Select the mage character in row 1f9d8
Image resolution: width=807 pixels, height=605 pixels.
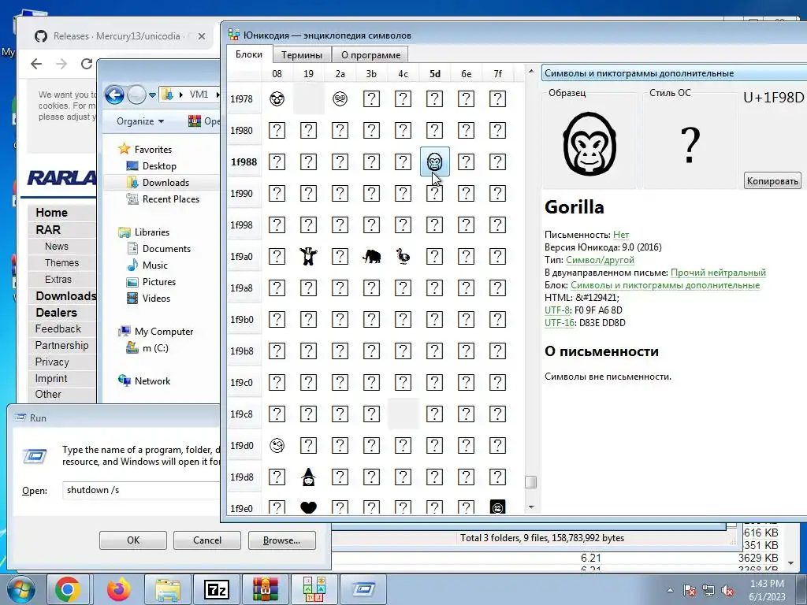308,477
